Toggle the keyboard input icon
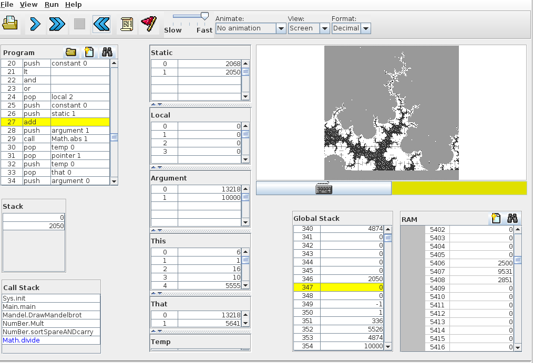 (x=324, y=189)
